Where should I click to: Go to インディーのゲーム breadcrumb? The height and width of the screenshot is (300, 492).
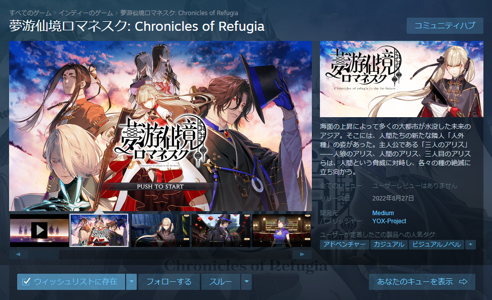click(x=86, y=13)
